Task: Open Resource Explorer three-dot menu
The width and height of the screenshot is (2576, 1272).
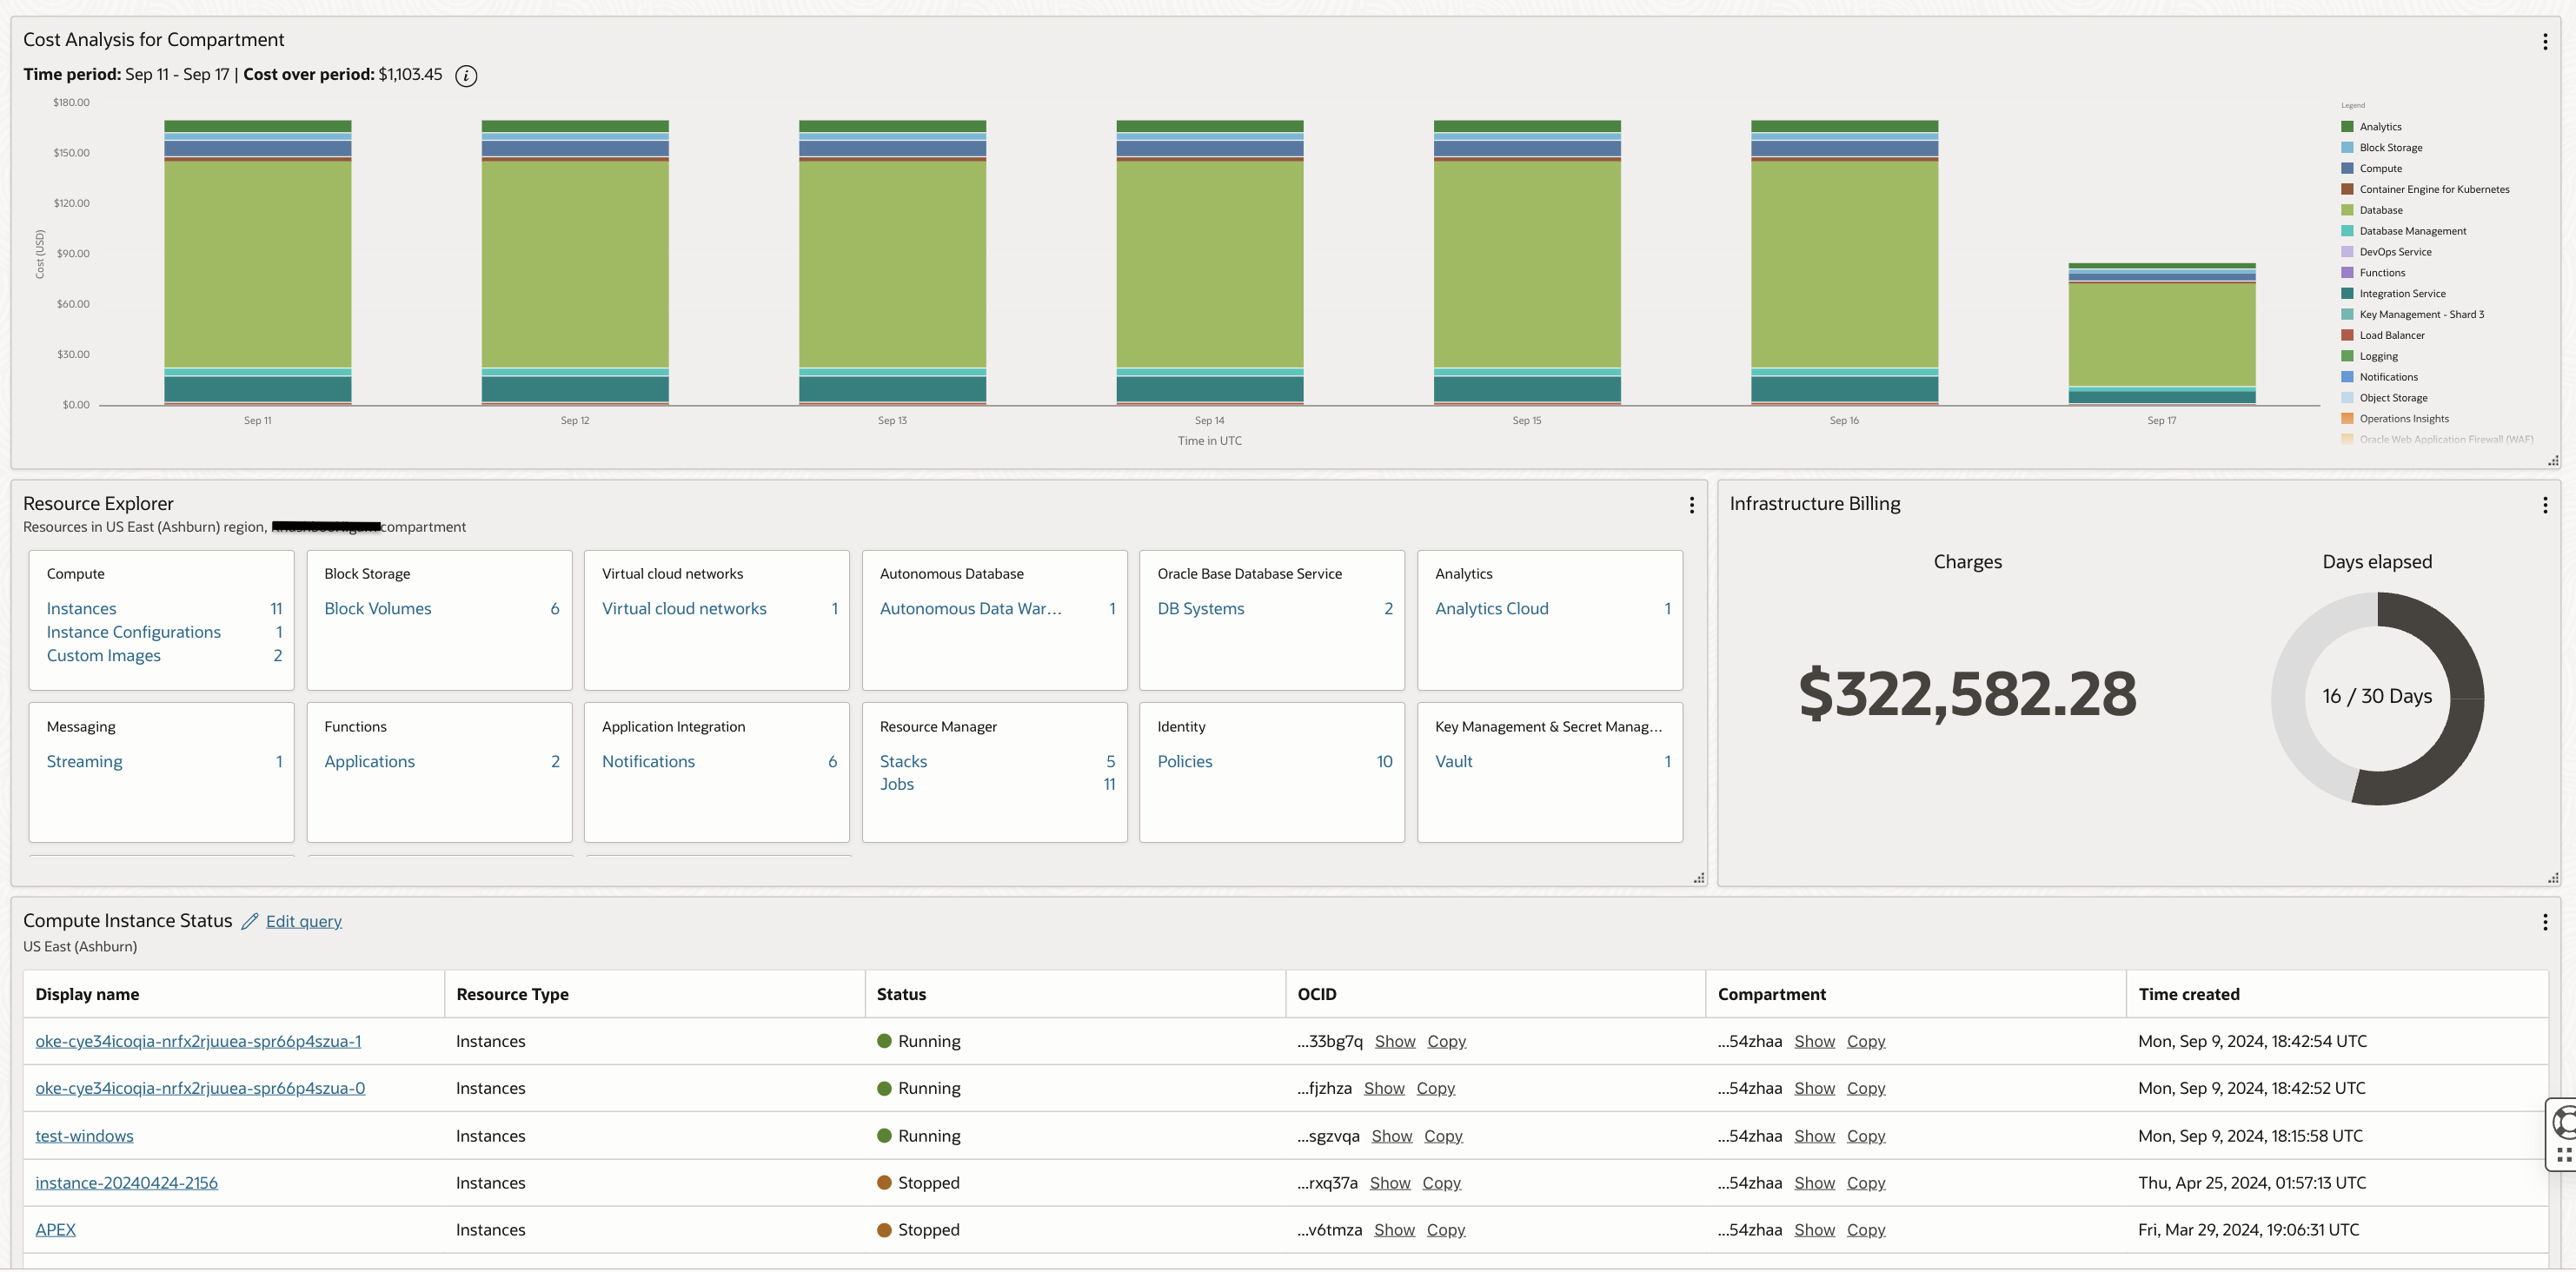Action: coord(1691,506)
